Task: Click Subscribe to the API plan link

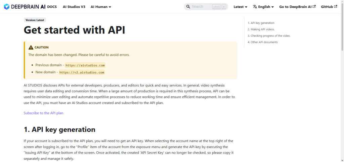Action: point(43,113)
